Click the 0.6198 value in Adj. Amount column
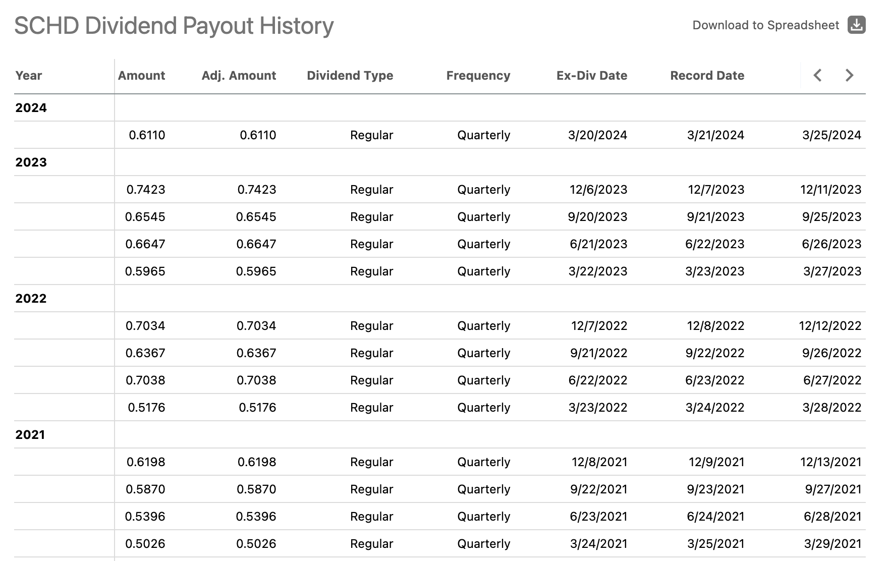 pos(257,462)
